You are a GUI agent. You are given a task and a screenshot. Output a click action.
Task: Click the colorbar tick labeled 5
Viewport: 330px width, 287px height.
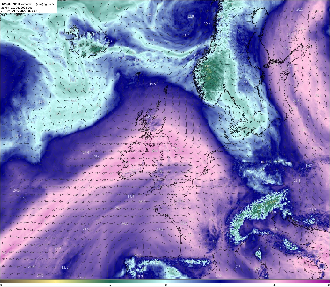click(110, 285)
